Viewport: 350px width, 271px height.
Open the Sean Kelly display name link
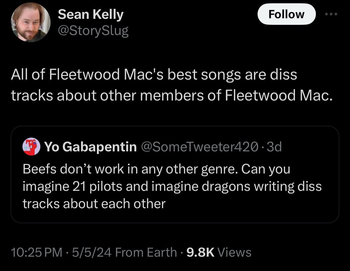(x=91, y=15)
